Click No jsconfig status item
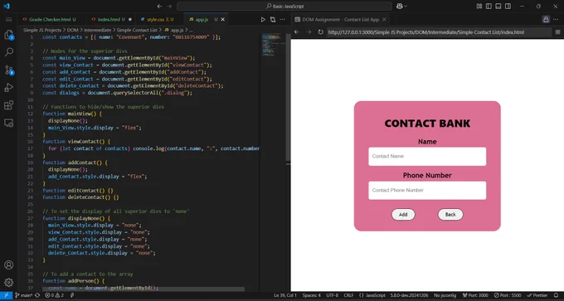The width and height of the screenshot is (564, 301). (x=445, y=295)
